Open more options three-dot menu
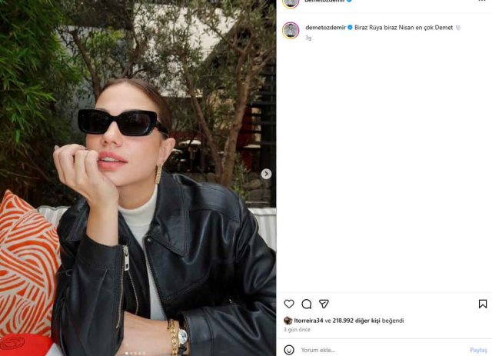Viewport: 492px width, 356px height. [x=482, y=1]
